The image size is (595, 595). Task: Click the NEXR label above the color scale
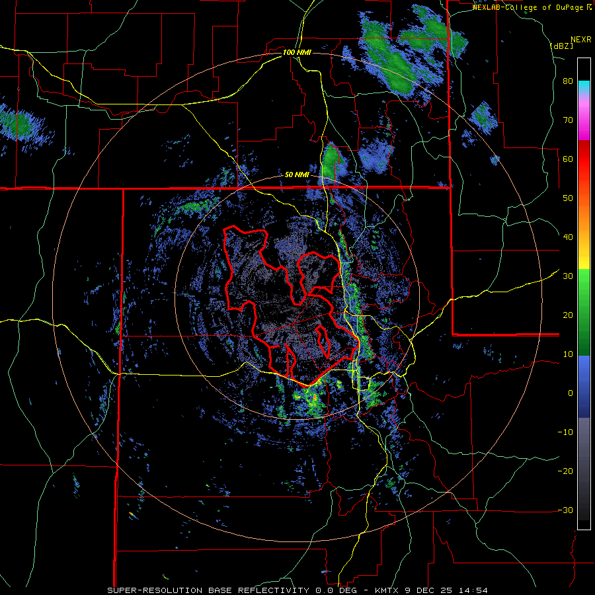[581, 40]
